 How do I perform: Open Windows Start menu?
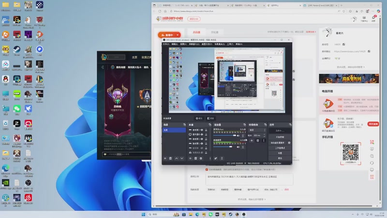pos(143,214)
